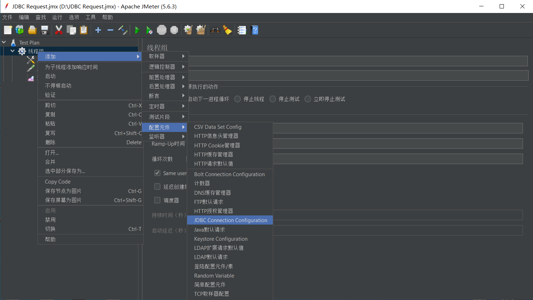The height and width of the screenshot is (300, 533).
Task: Open the Function Helper list icon
Action: point(242,30)
